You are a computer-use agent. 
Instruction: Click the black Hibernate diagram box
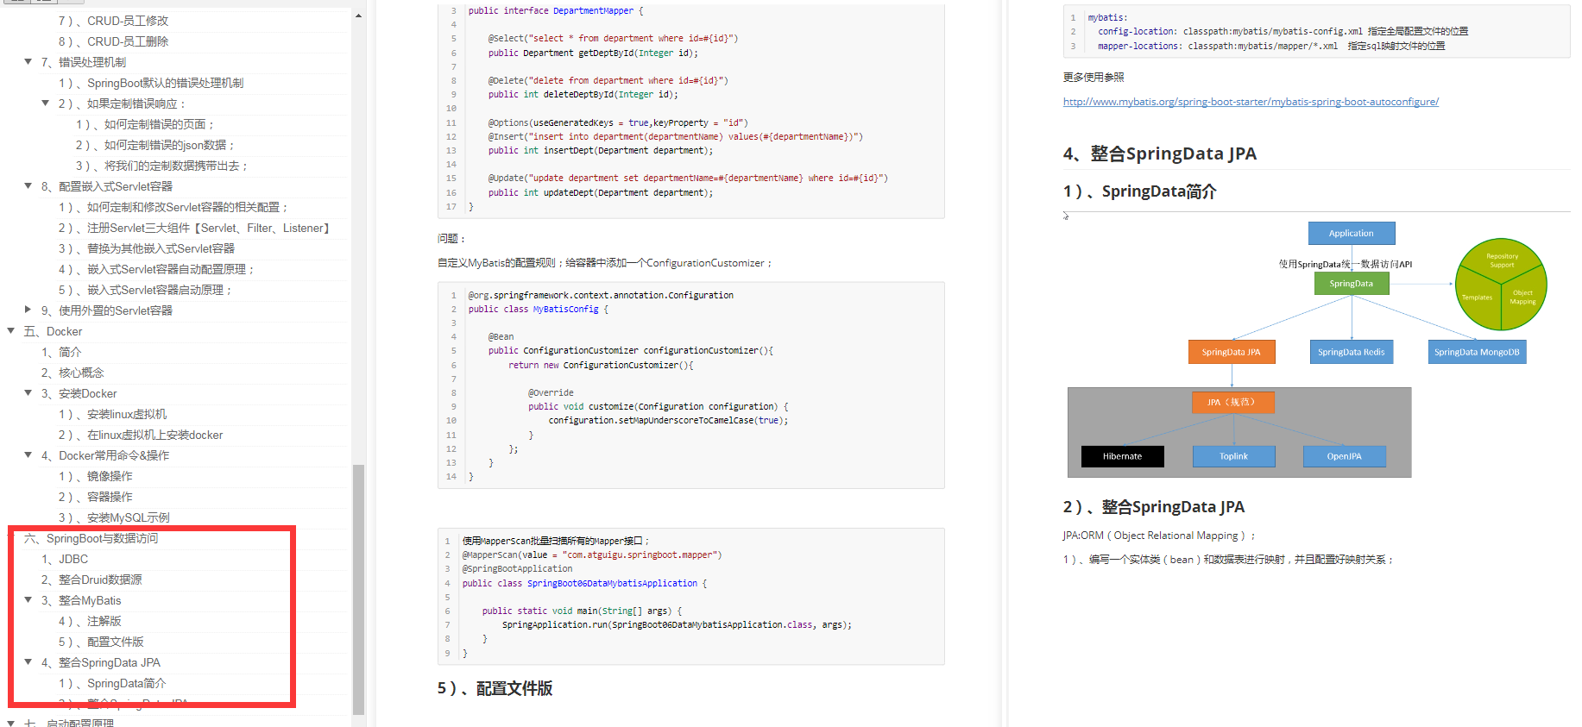[x=1122, y=456]
